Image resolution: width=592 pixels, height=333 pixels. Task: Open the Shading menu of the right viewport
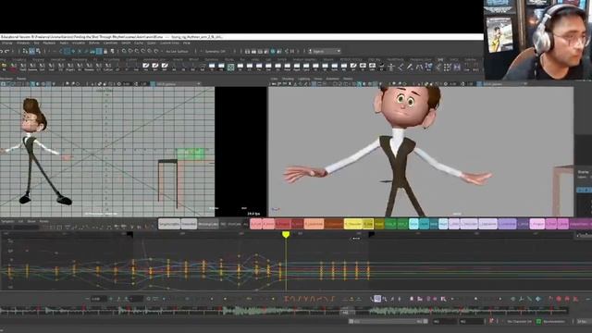[288, 79]
